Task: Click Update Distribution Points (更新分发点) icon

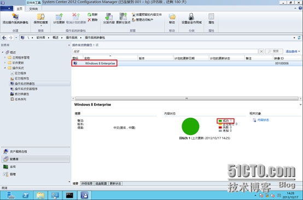Action: (123, 16)
